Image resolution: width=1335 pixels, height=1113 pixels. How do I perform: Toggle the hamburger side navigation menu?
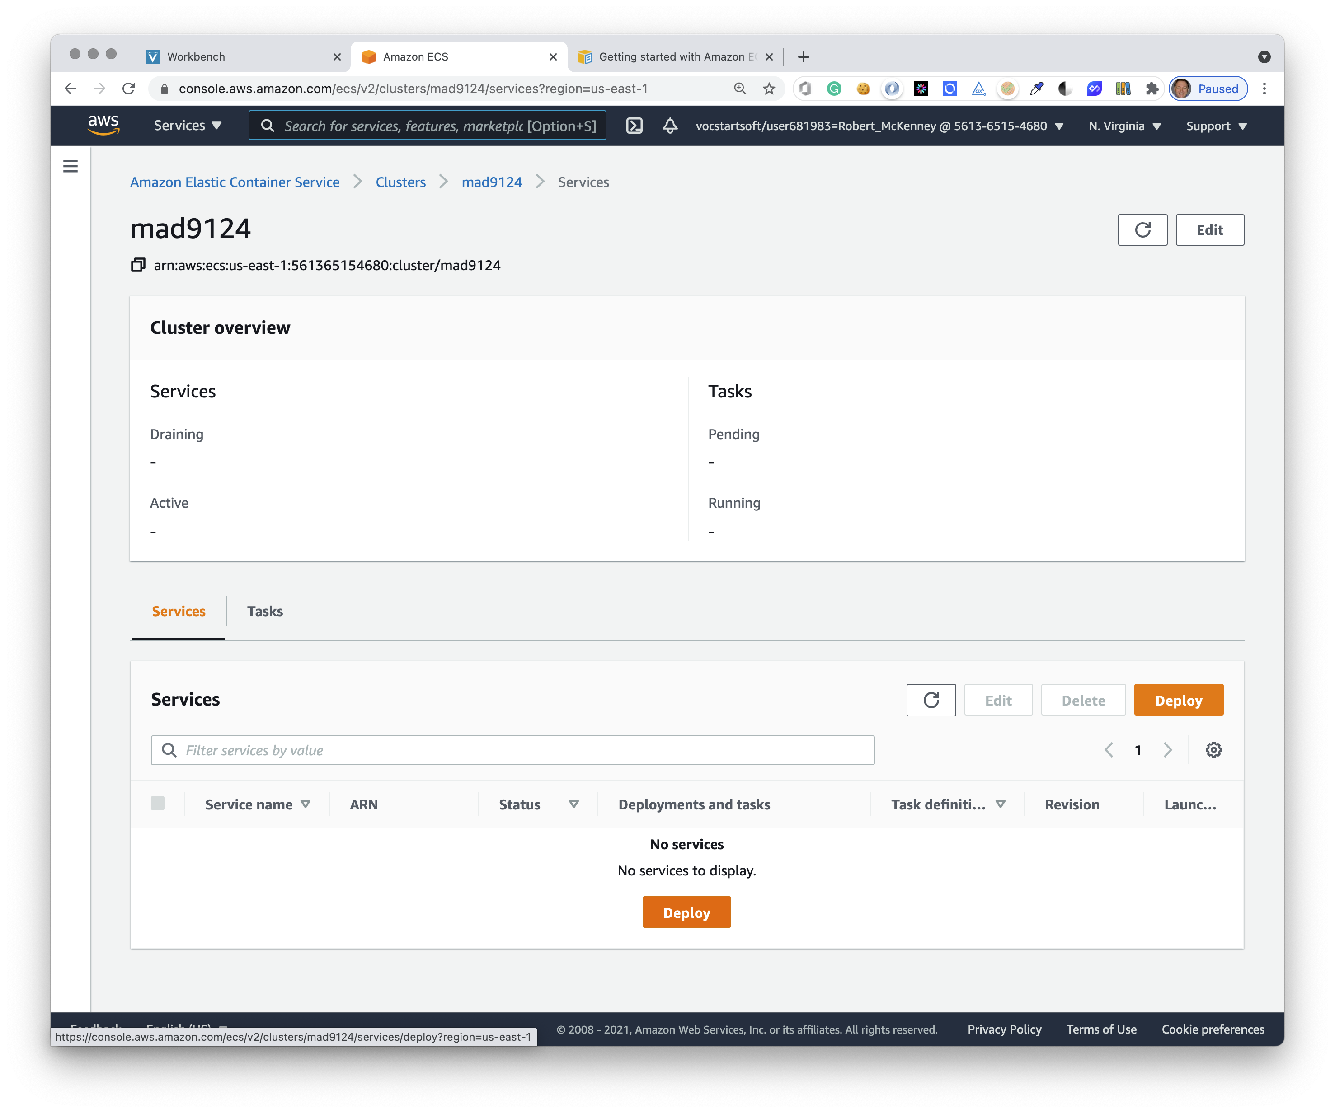pos(71,166)
